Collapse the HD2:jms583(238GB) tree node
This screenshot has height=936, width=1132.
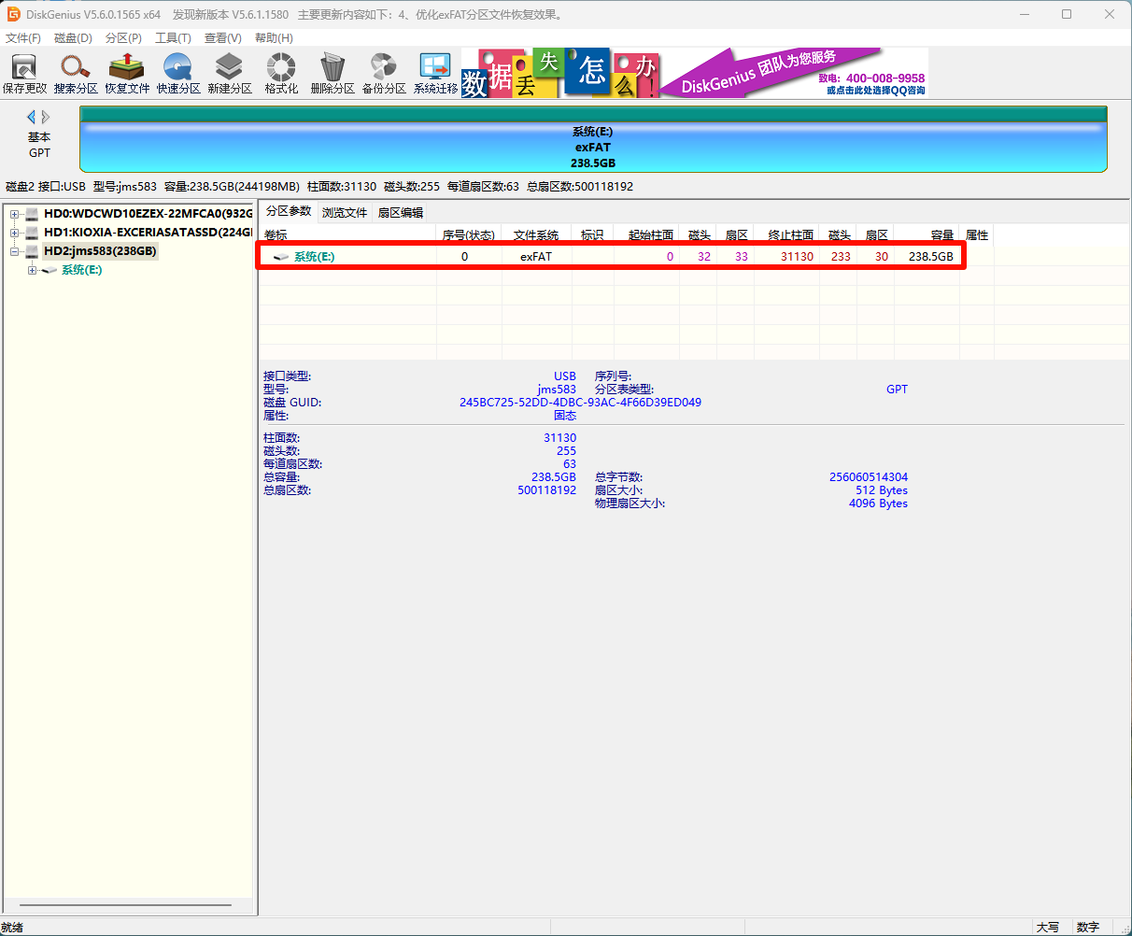[x=15, y=251]
